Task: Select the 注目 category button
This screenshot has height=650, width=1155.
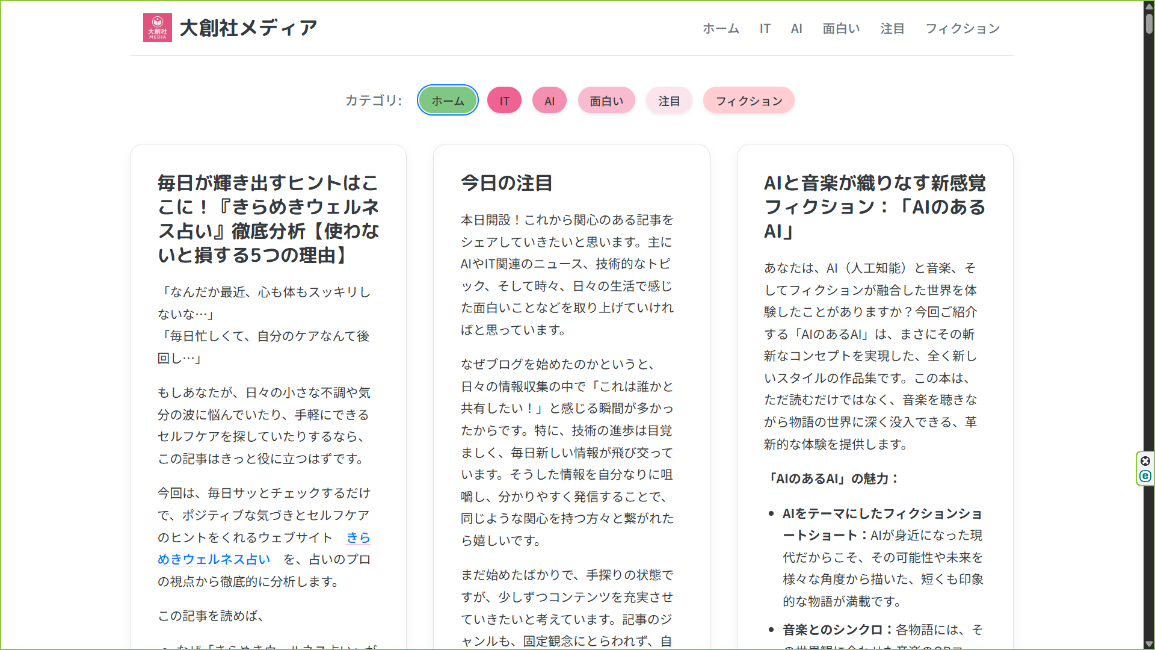Action: click(669, 101)
